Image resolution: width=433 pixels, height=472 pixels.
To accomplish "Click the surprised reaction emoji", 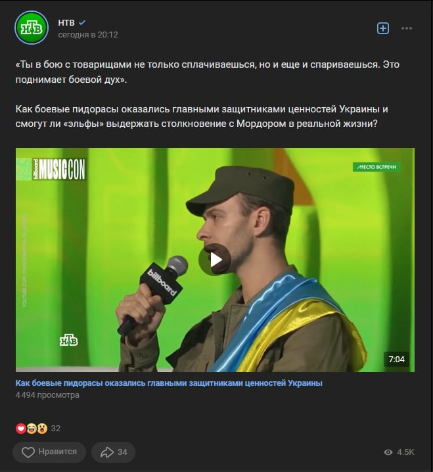I will (x=42, y=429).
